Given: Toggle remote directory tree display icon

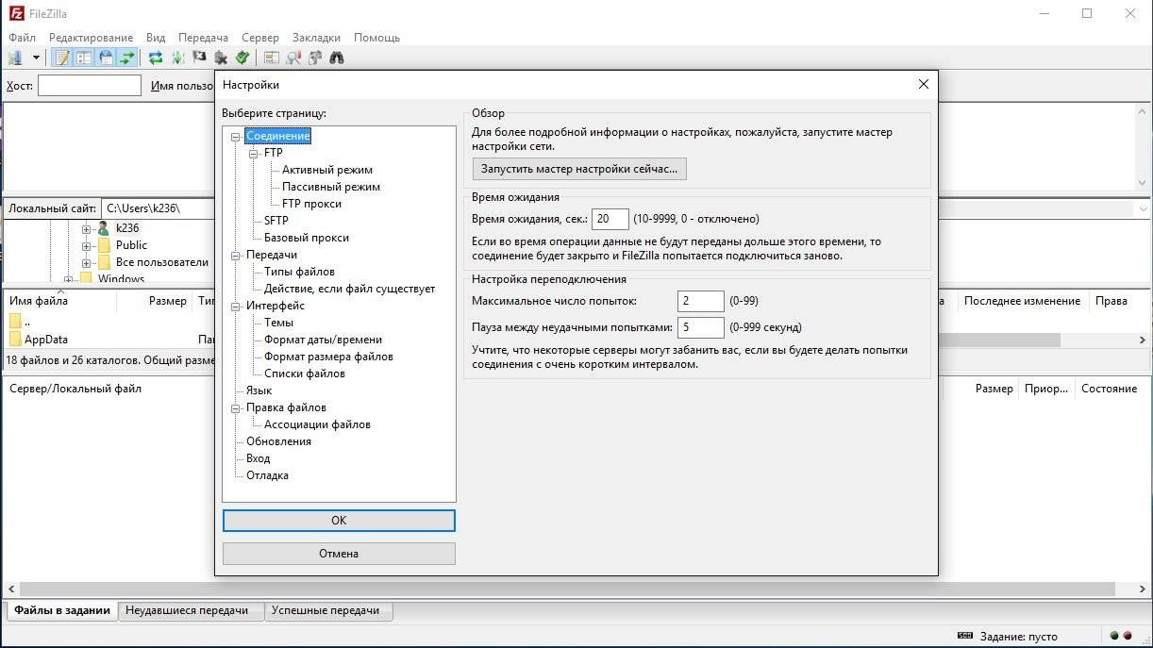Looking at the screenshot, I should click(106, 58).
